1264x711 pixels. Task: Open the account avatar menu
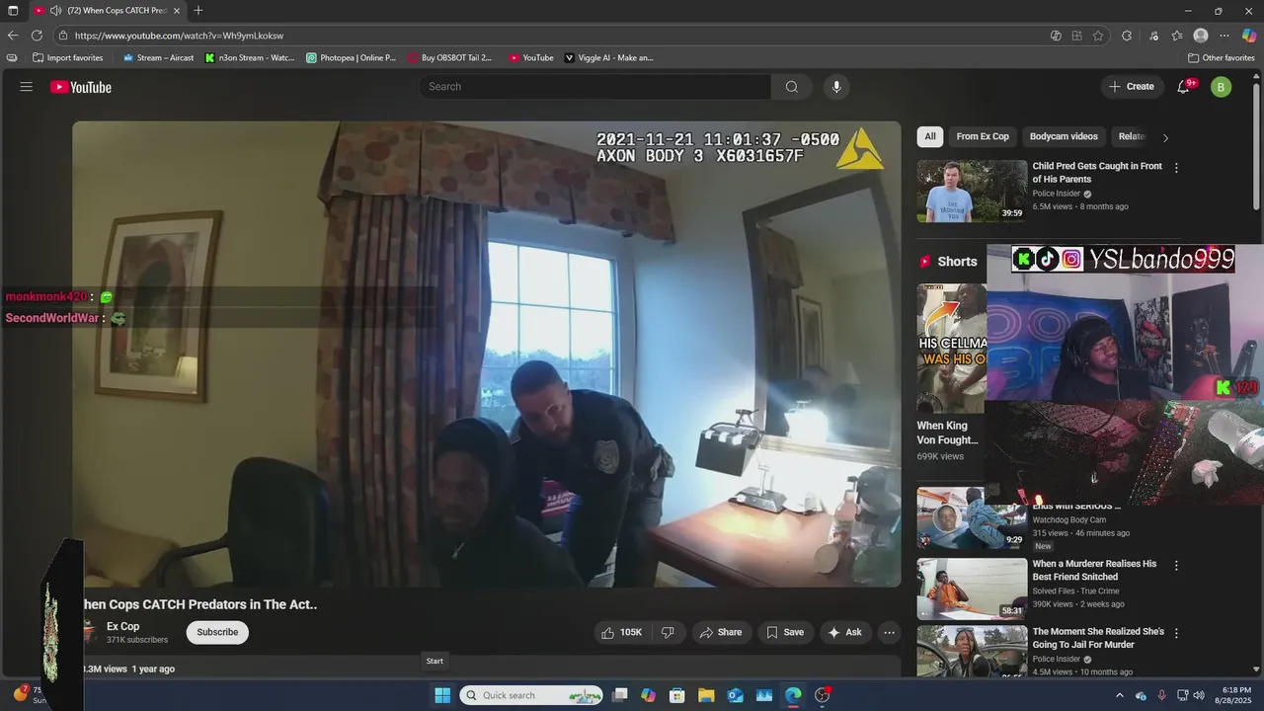click(x=1222, y=87)
